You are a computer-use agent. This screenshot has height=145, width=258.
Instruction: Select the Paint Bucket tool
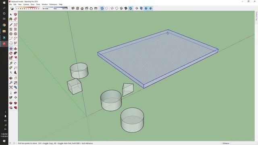click(11, 19)
